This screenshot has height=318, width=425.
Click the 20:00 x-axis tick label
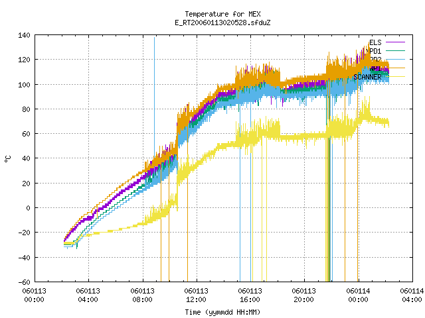coord(304,299)
